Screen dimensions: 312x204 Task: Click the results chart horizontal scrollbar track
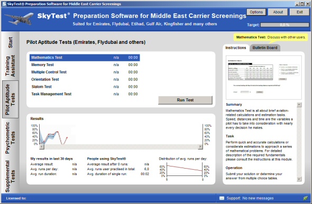tap(121, 147)
